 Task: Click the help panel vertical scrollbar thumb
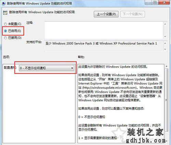(167, 100)
